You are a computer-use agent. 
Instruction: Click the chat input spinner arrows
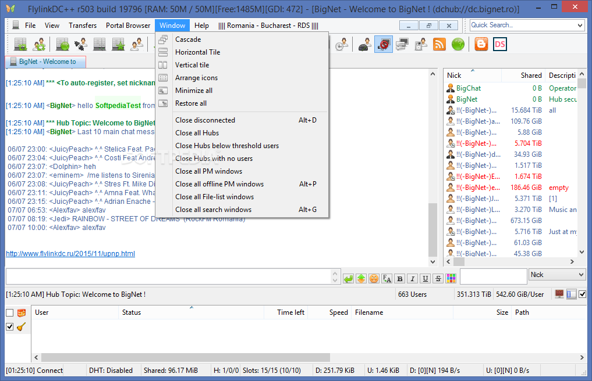pyautogui.click(x=335, y=276)
